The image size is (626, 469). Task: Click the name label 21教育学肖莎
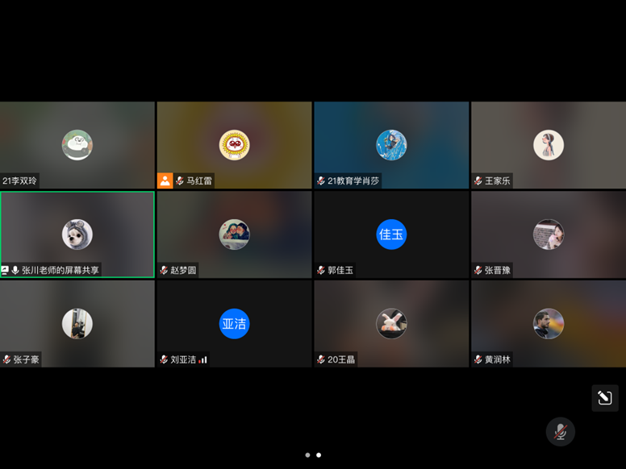tap(353, 181)
